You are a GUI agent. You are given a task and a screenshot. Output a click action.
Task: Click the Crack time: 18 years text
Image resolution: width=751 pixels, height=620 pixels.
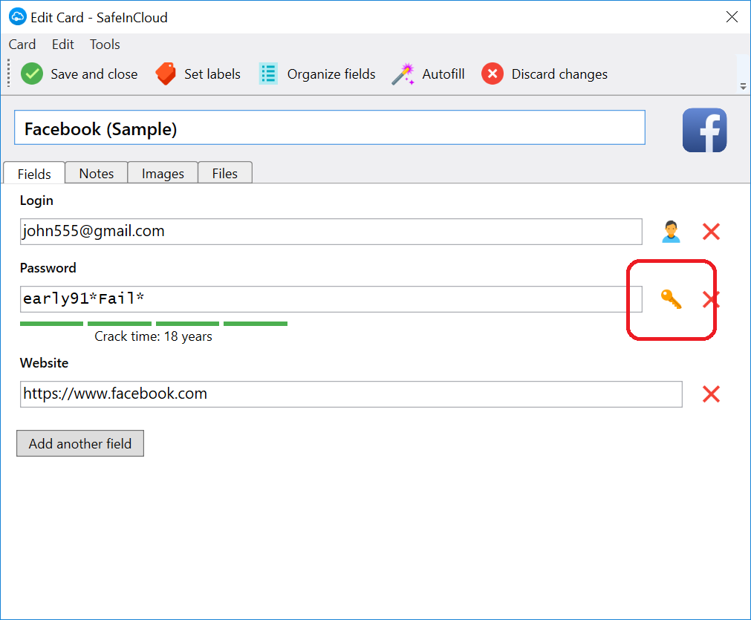(x=153, y=336)
